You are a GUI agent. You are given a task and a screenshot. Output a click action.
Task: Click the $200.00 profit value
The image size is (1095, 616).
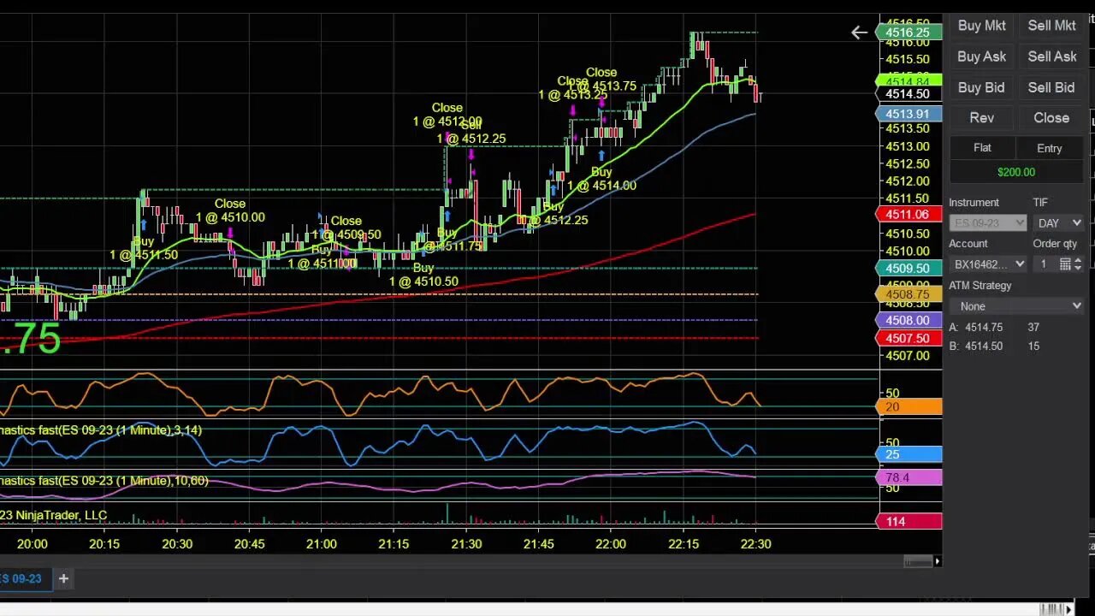tap(1016, 172)
